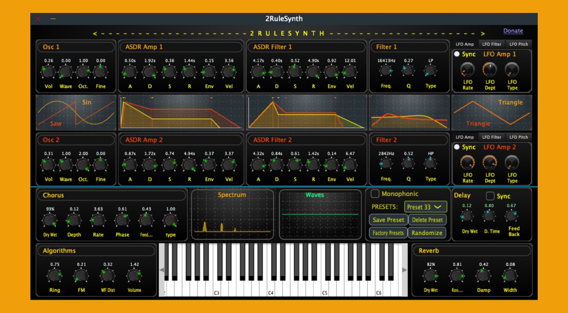Click Chorus Dry Wet knob
This screenshot has height=313, width=568.
[50, 220]
